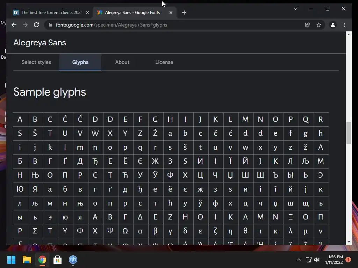
Task: Reload the Google Fonts page
Action: (x=36, y=25)
